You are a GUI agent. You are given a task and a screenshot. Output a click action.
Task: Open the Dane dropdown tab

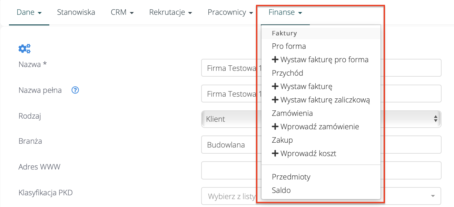tap(29, 12)
